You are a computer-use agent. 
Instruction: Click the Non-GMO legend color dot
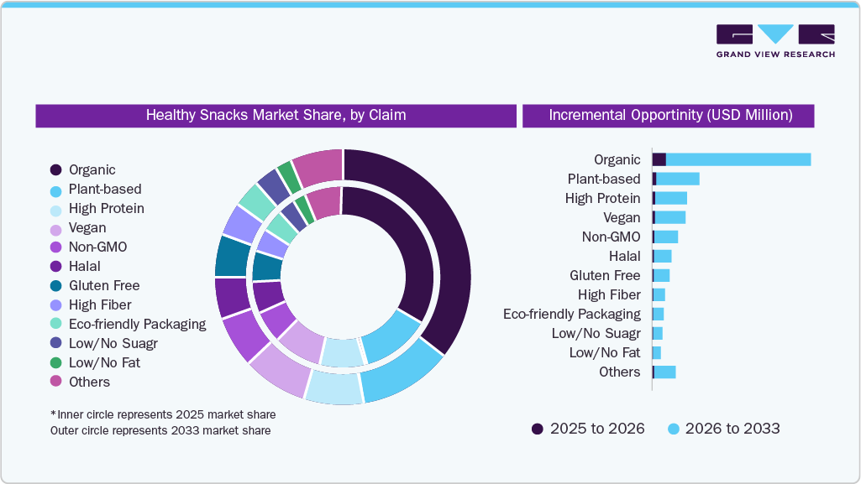(56, 247)
